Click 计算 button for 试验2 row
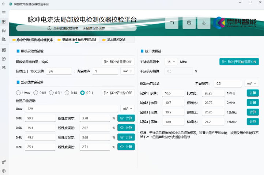 point(253,102)
